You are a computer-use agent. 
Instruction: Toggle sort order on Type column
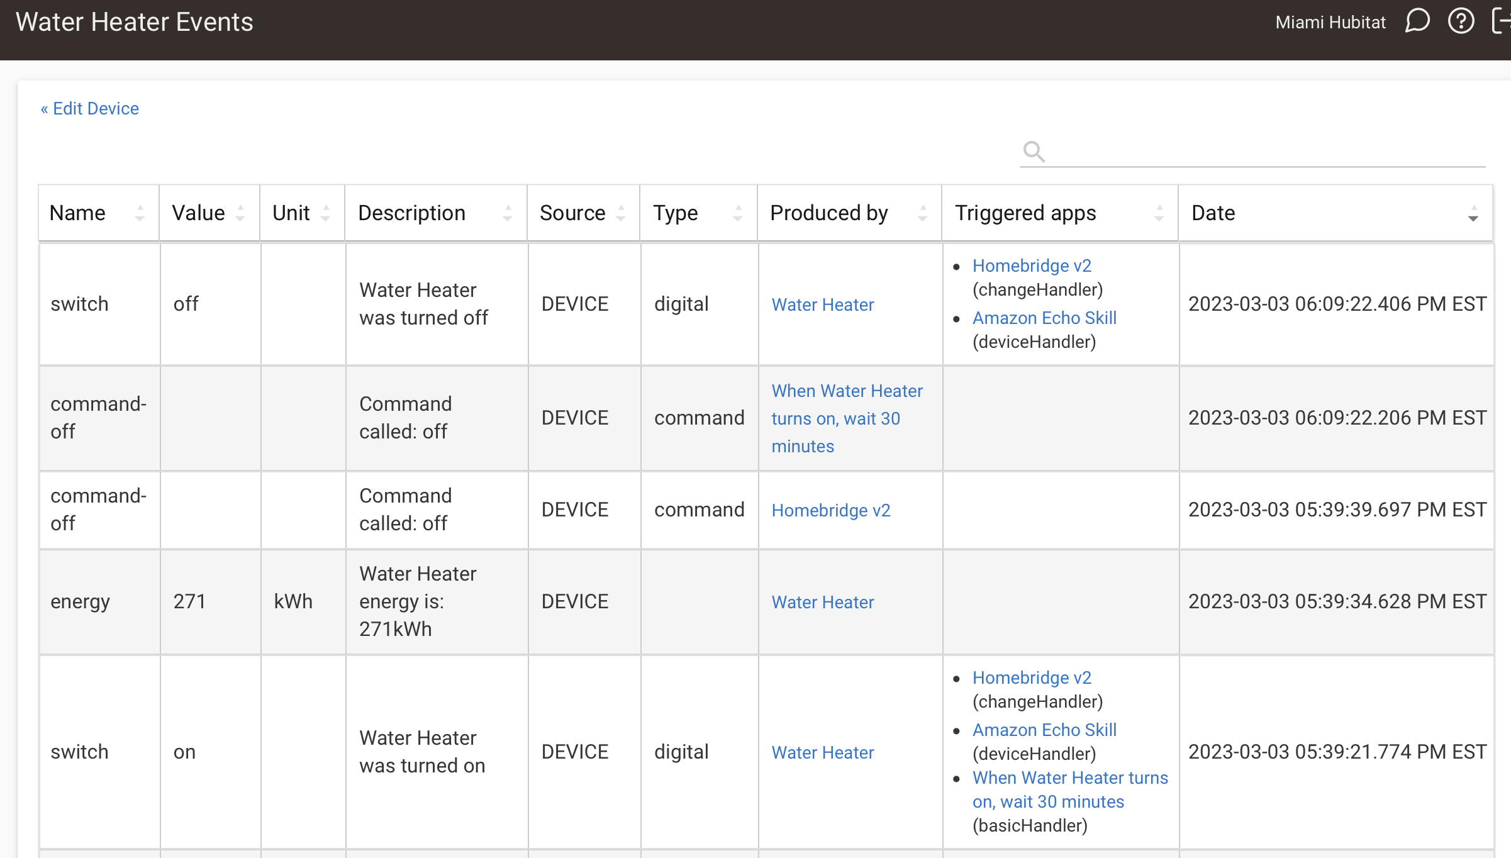coord(738,213)
